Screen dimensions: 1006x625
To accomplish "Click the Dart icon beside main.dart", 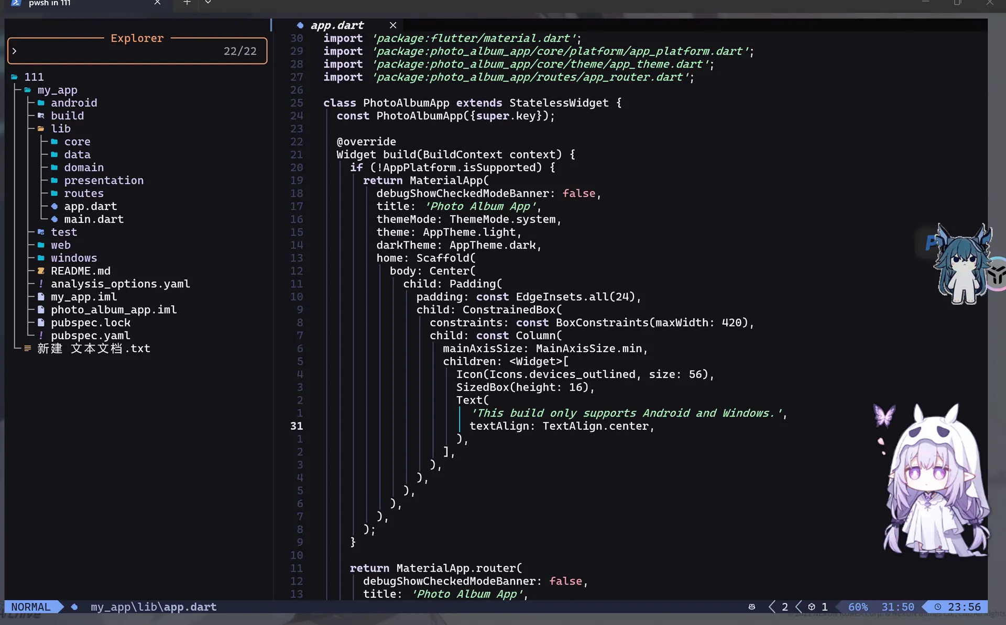I will coord(54,219).
